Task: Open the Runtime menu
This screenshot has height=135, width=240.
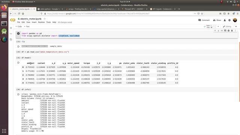Action: click(x=41, y=22)
